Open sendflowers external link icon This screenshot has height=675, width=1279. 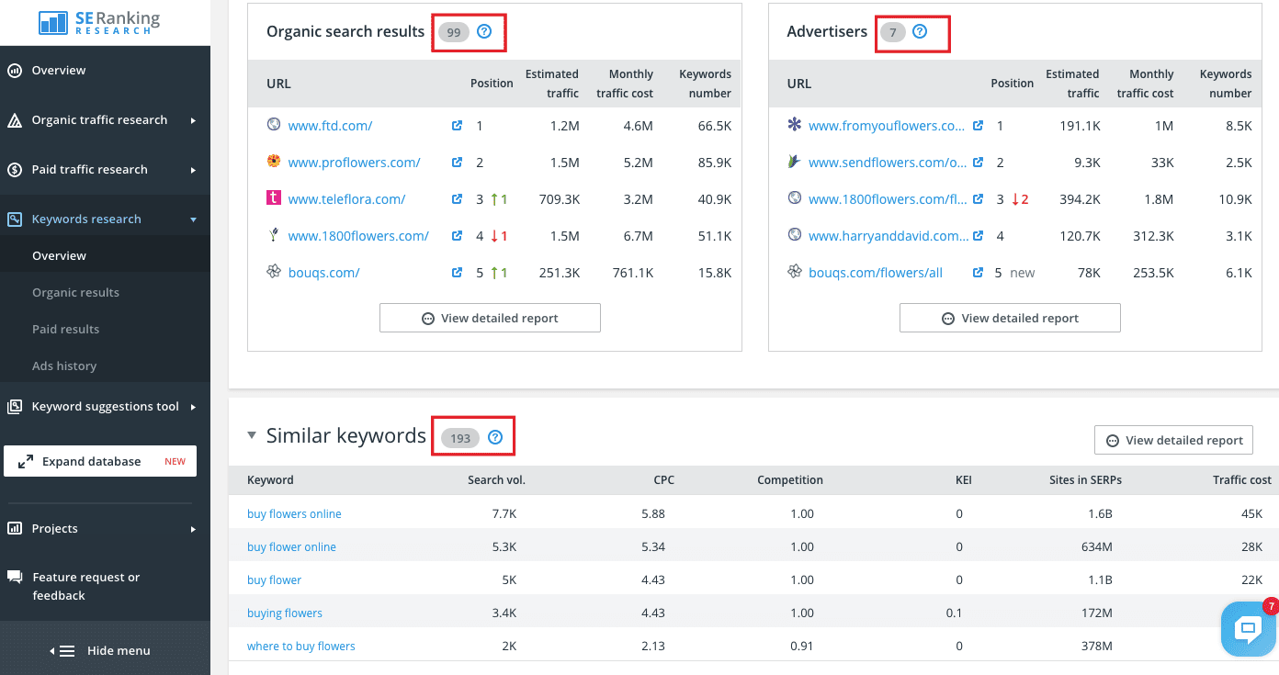point(978,163)
